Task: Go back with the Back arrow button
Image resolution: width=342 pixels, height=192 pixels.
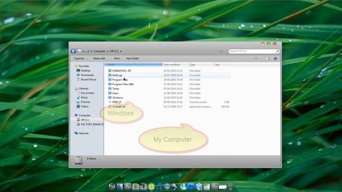Action: click(73, 51)
